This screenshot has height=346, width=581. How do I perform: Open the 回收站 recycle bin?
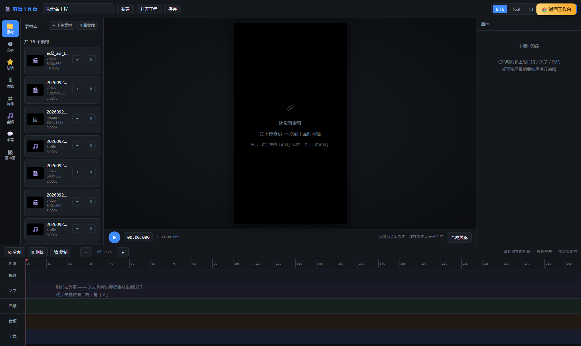pyautogui.click(x=87, y=26)
